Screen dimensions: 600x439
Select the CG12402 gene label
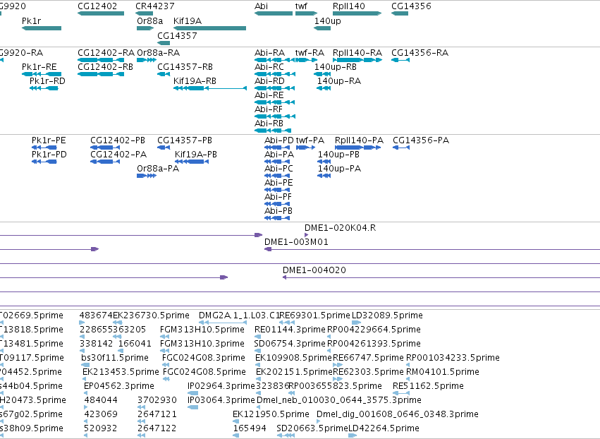[x=97, y=6]
